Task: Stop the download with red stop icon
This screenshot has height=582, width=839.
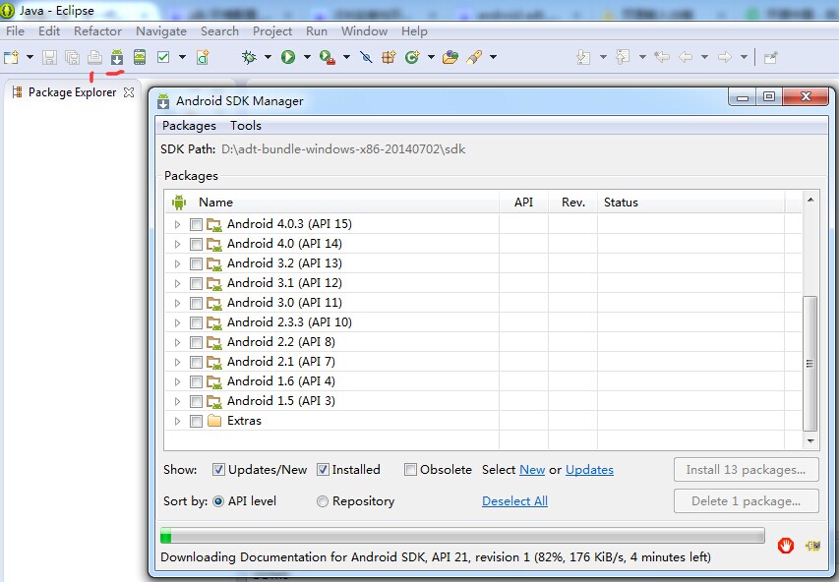Action: (786, 546)
